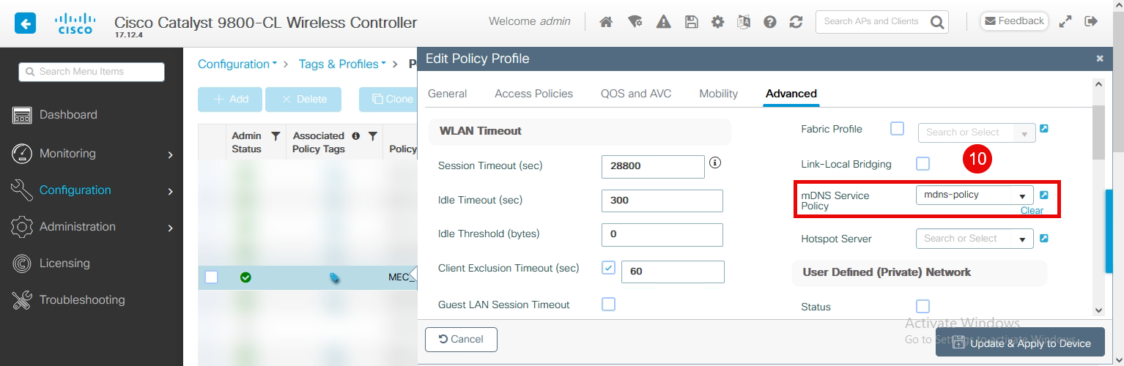Open the settings gear icon
The width and height of the screenshot is (1124, 366).
tap(718, 22)
